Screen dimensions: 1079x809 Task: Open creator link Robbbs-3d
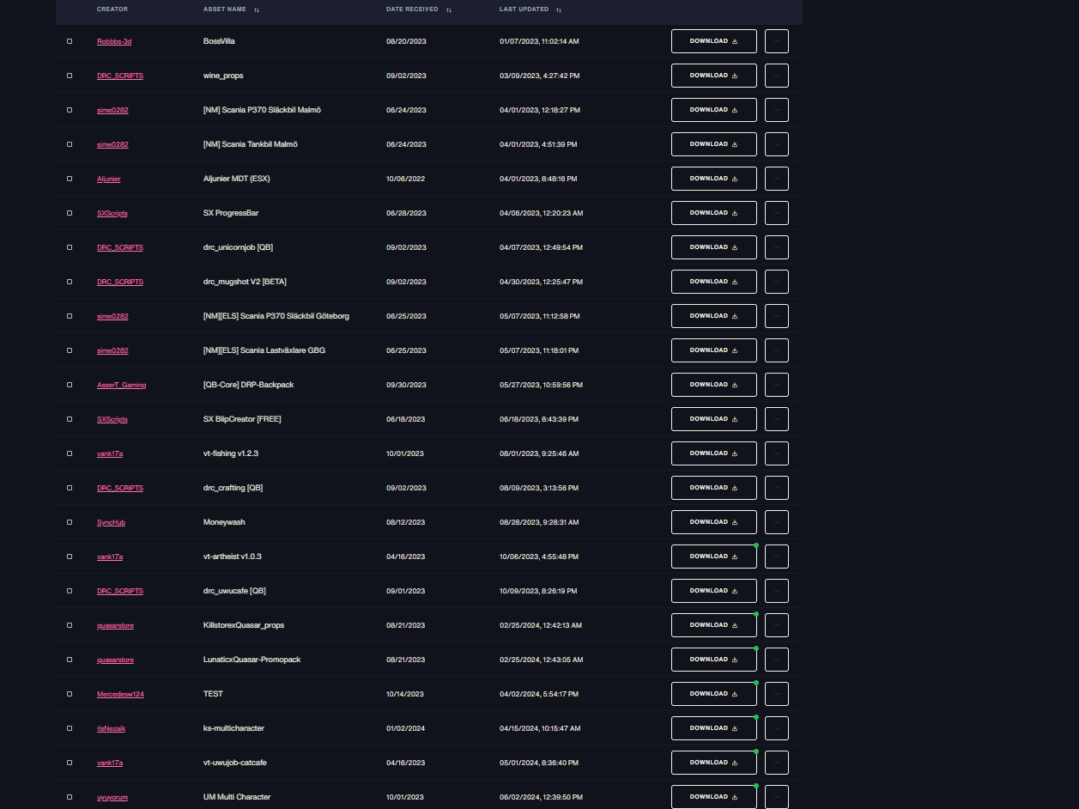click(112, 41)
